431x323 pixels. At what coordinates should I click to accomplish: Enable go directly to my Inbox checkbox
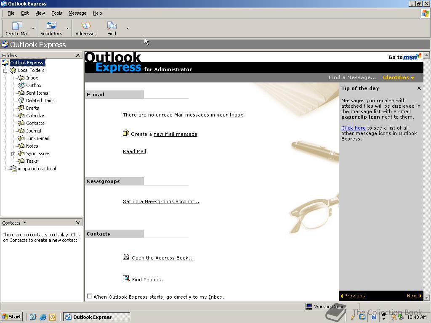point(89,297)
